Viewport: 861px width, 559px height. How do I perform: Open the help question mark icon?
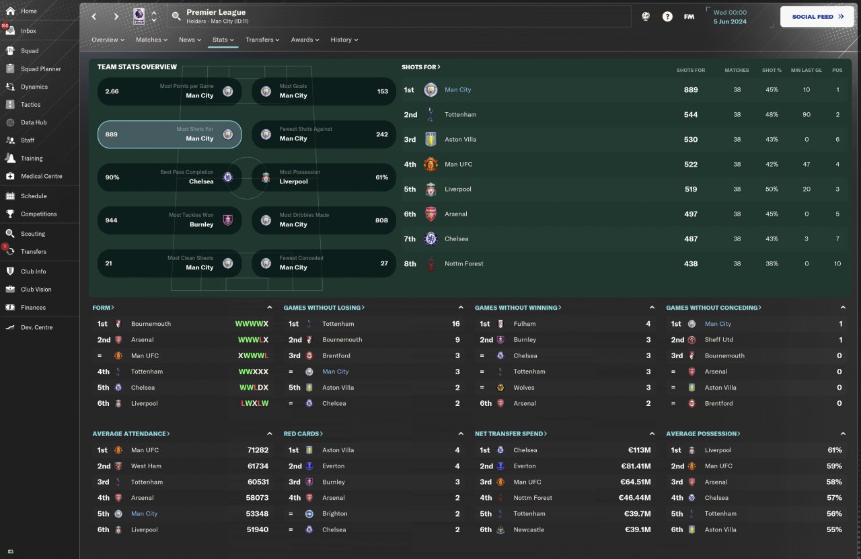[x=667, y=17]
